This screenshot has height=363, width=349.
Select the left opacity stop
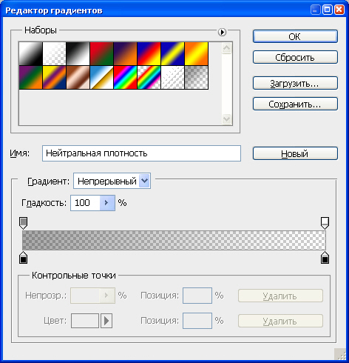point(23,223)
